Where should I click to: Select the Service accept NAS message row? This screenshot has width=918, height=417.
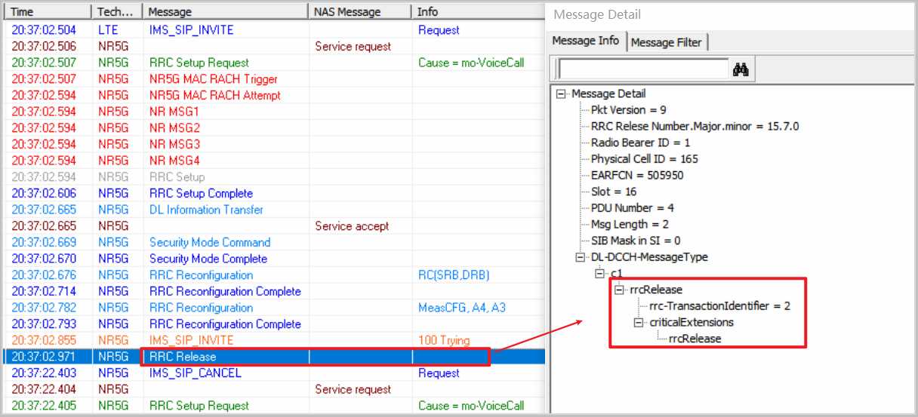pos(352,226)
